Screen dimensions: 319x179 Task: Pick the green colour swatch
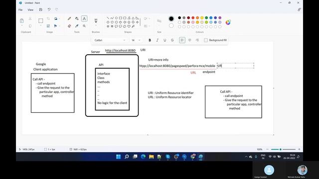(206, 18)
